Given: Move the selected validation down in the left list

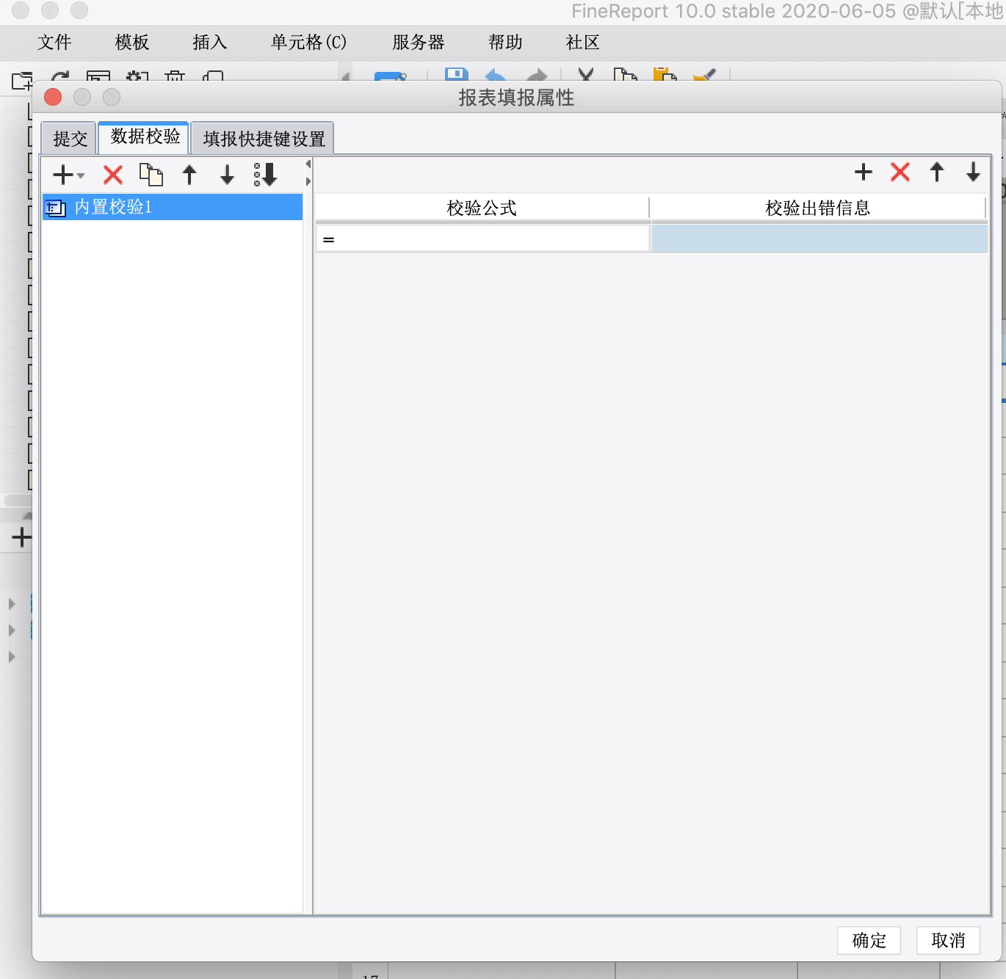Looking at the screenshot, I should [x=227, y=175].
